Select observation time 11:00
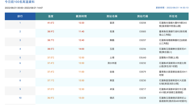 pyautogui.click(x=81, y=72)
